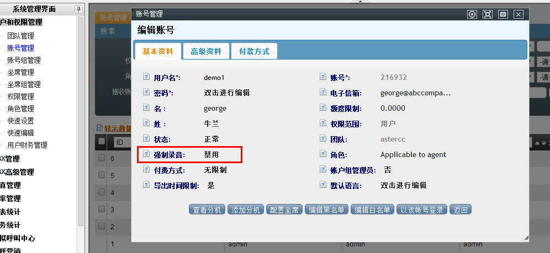Image resolution: width=550 pixels, height=253 pixels.
Task: Click help icon beside 电子信箱 field
Action: coord(323,93)
